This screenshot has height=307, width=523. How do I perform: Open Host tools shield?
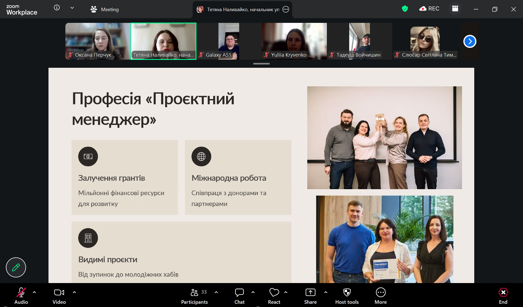347,296
